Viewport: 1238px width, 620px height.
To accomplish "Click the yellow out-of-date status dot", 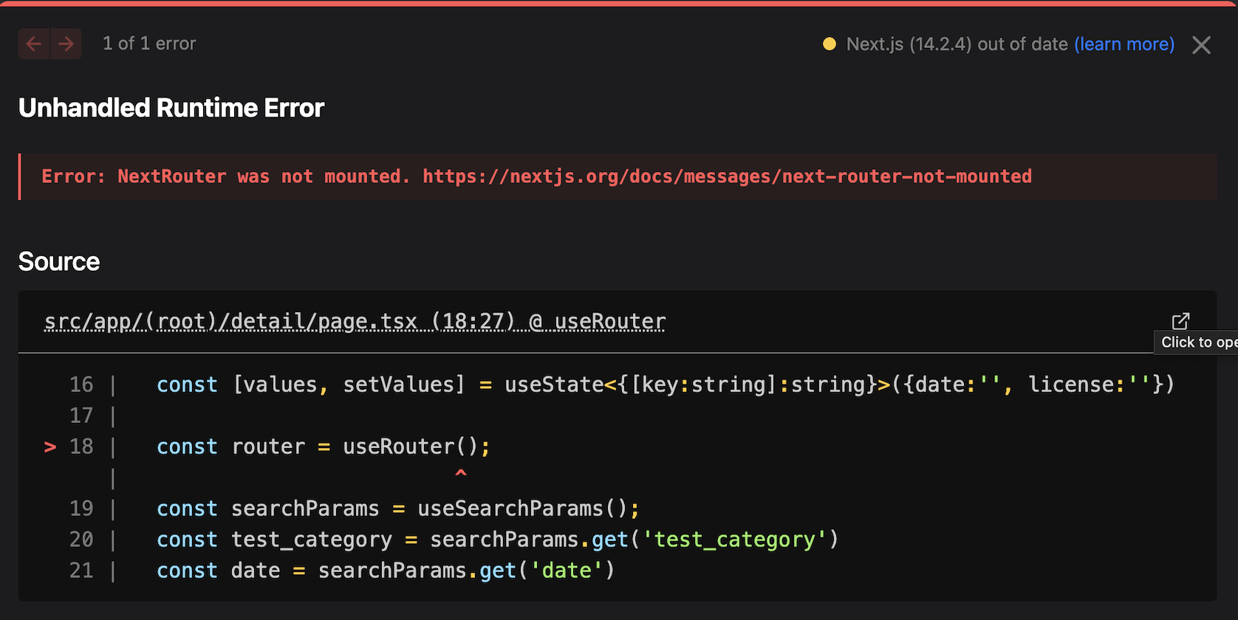I will click(830, 44).
